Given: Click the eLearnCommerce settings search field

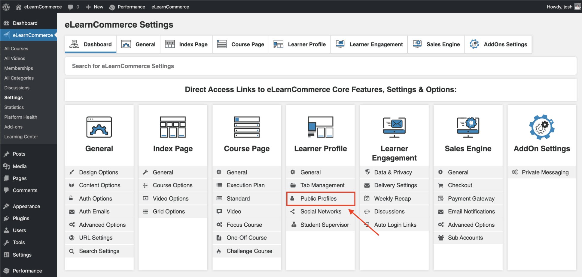Looking at the screenshot, I should 320,66.
